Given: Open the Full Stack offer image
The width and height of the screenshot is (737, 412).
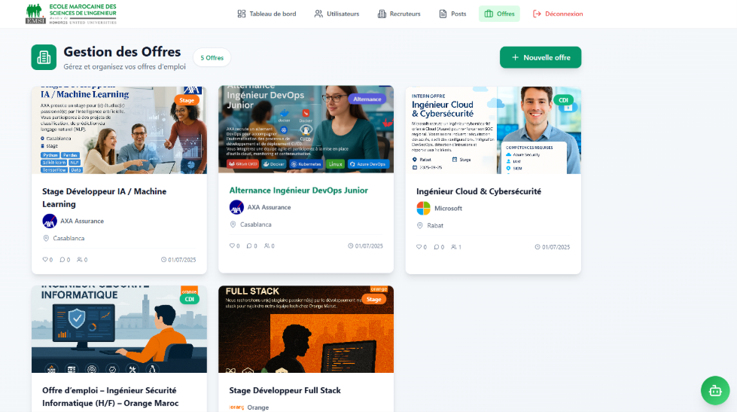Looking at the screenshot, I should 306,329.
